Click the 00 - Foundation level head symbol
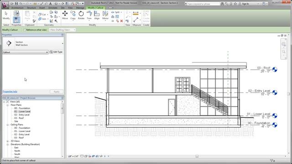292x164 pixels. click(x=275, y=125)
